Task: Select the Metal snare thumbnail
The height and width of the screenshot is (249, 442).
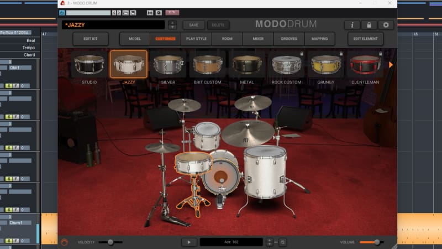Action: point(247,64)
